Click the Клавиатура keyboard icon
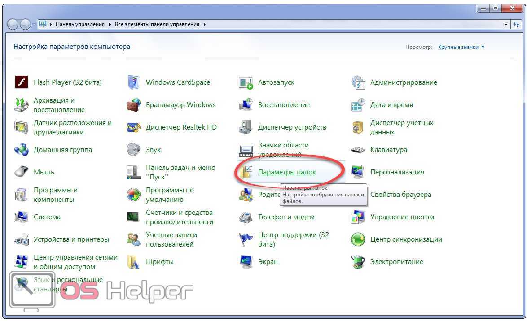Screen dimensions: 527x321 pos(358,150)
